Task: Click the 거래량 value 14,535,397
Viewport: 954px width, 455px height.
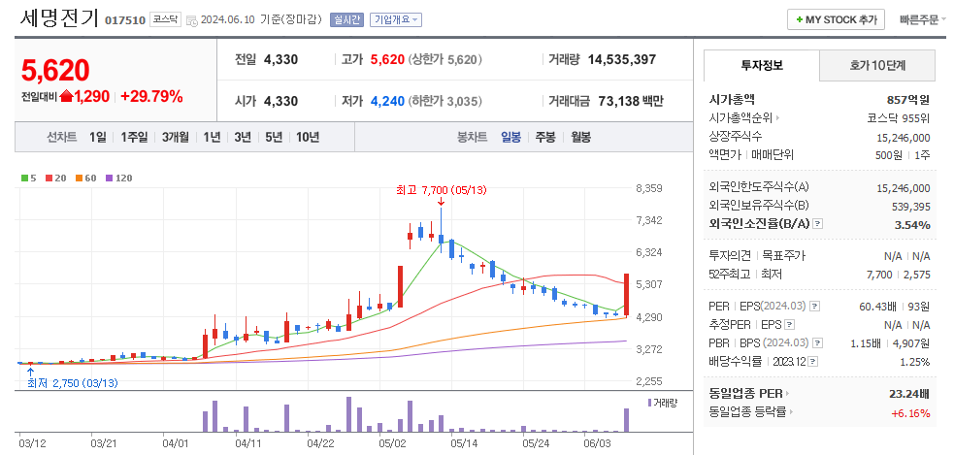Action: tap(622, 59)
